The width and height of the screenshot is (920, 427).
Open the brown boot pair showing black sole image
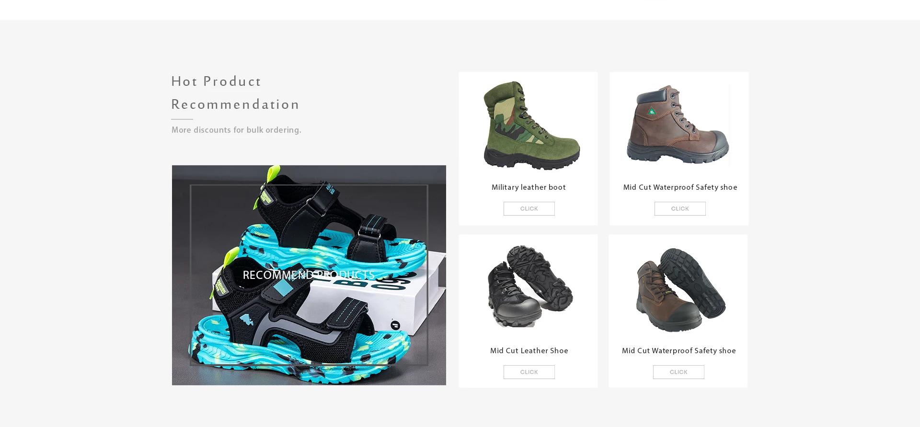680,289
